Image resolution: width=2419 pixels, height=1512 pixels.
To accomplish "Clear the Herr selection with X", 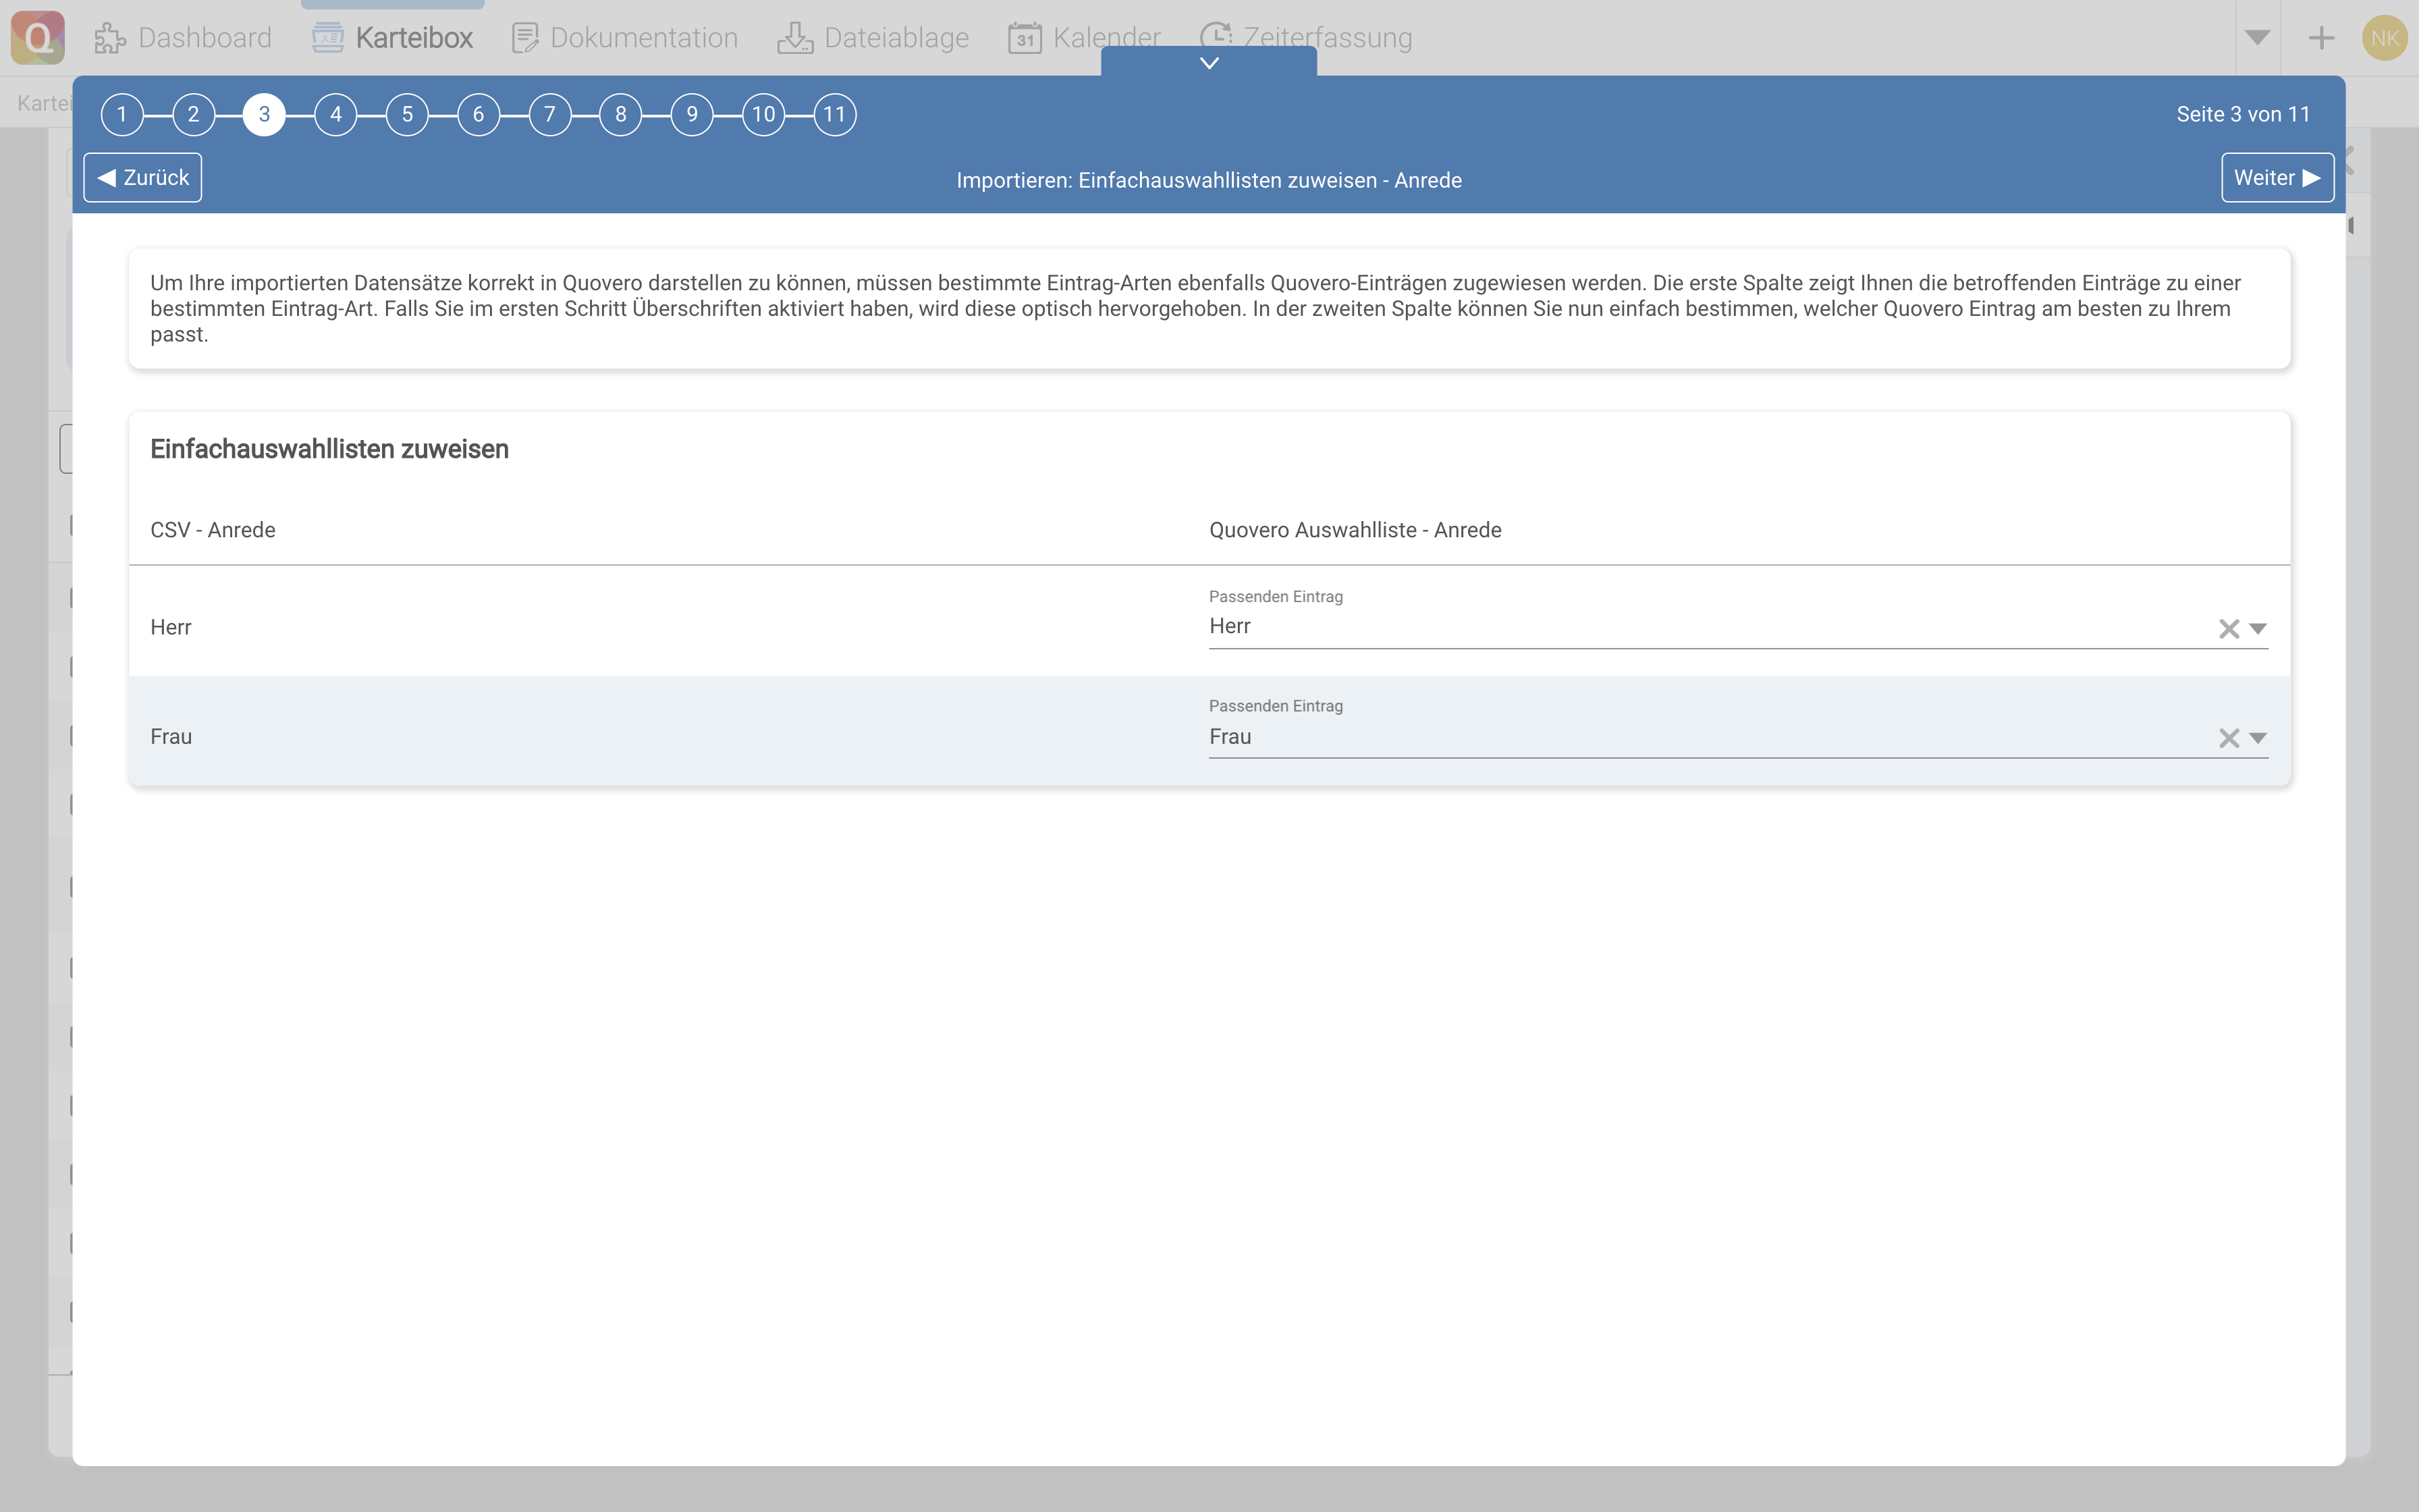I will [x=2228, y=629].
